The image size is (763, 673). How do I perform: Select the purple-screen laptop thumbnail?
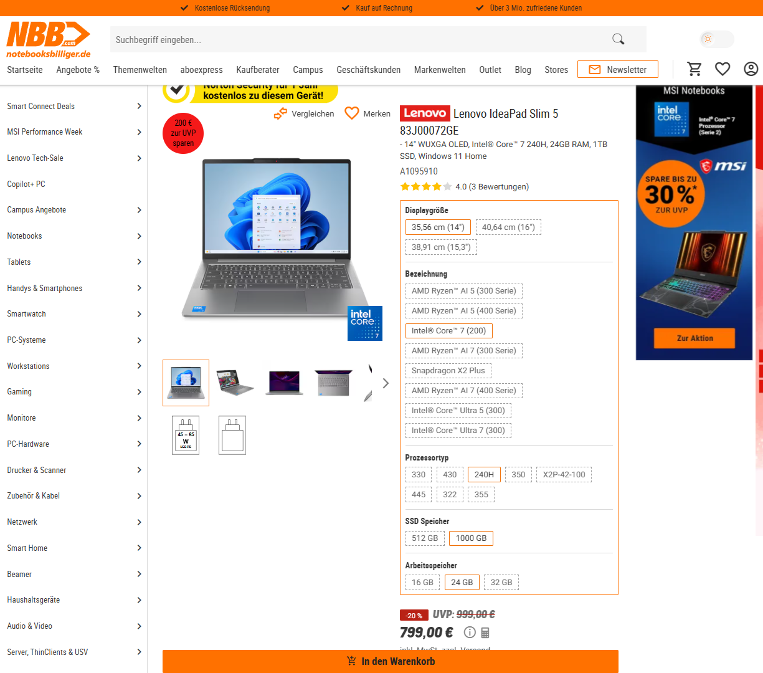284,383
